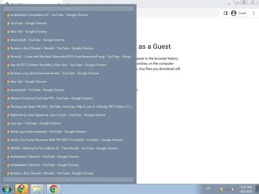259x194 pixels.
Task: Select Memes I found on YouTube PT6 window
Action: [68, 98]
